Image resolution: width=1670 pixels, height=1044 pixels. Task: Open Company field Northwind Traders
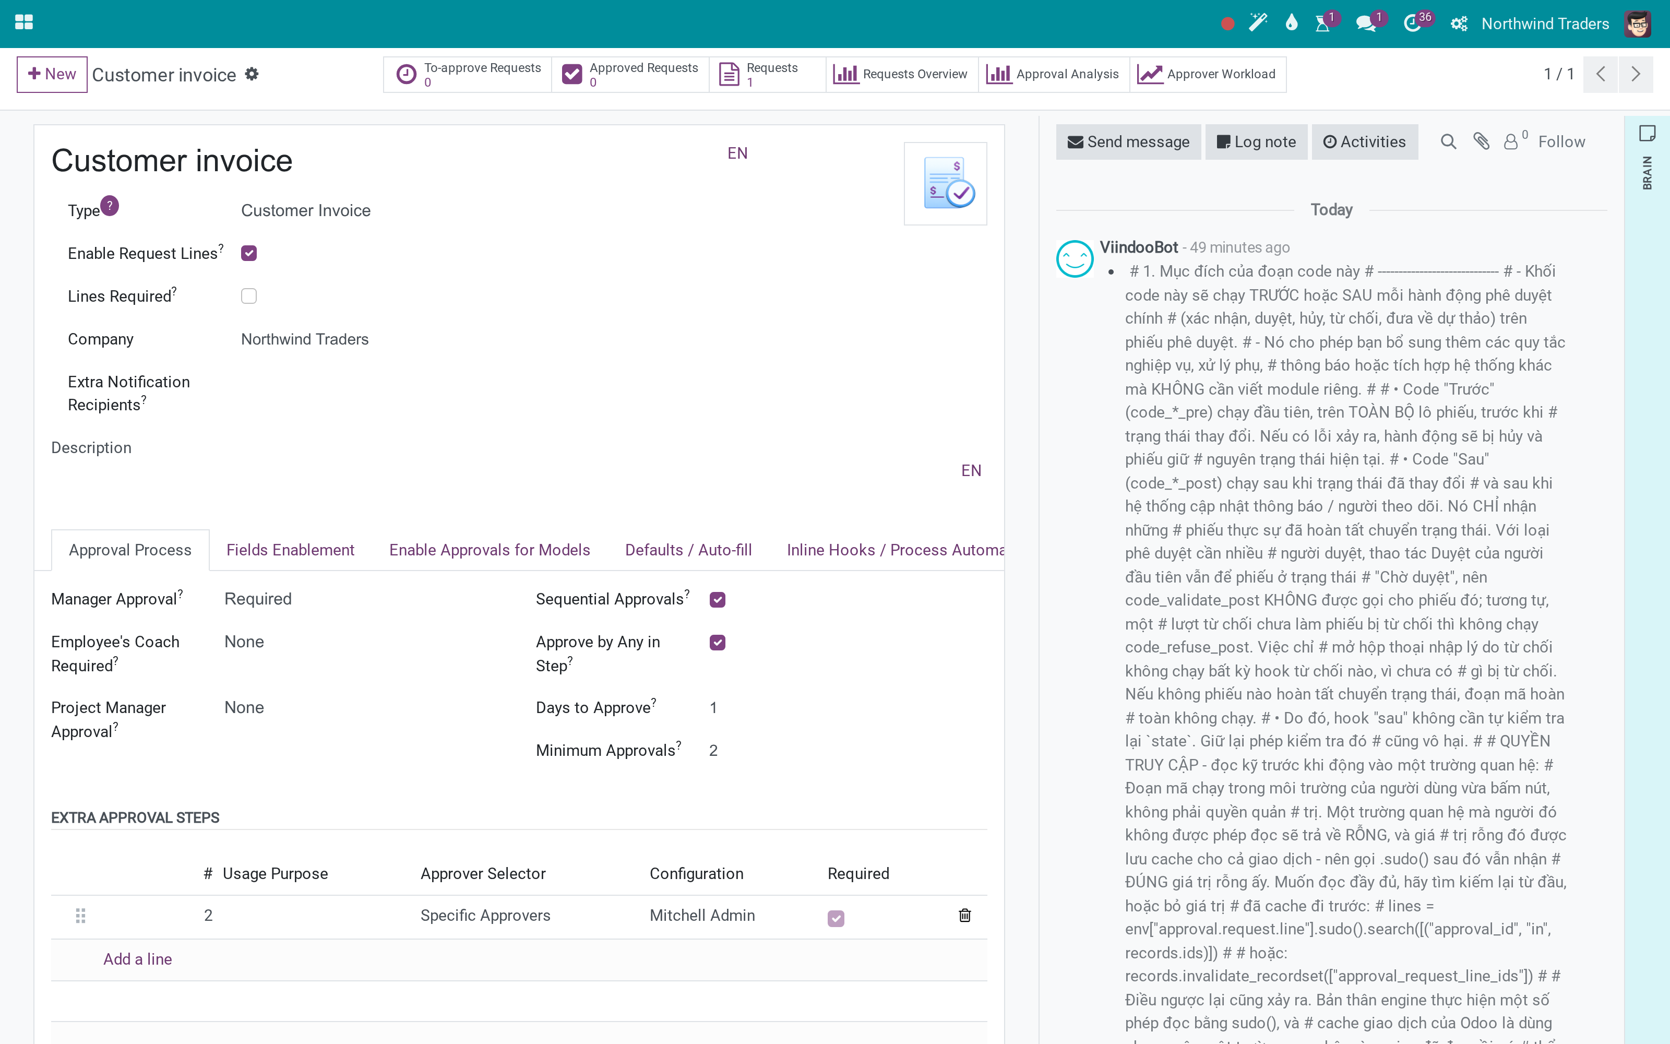pos(305,339)
